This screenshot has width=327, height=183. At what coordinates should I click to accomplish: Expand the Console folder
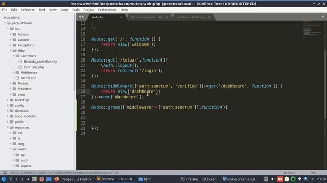(x=10, y=40)
